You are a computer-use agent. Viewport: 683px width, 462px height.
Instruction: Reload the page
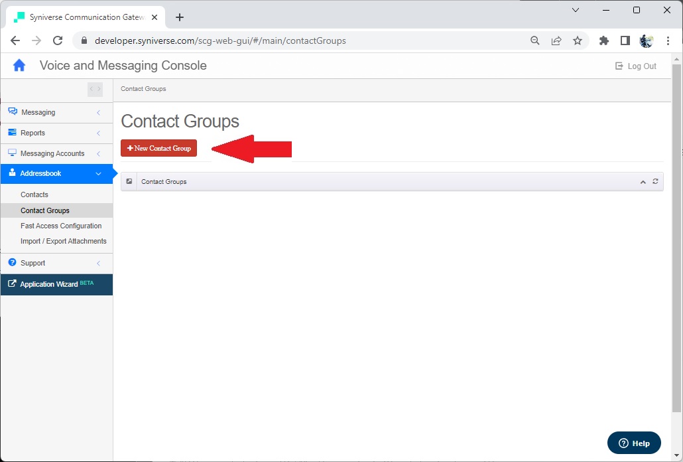pos(58,40)
